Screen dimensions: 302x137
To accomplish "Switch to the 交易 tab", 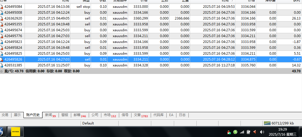I will pos(5,115).
